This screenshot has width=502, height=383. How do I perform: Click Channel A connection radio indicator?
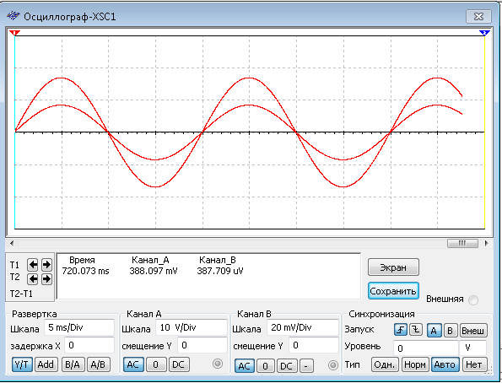[218, 364]
